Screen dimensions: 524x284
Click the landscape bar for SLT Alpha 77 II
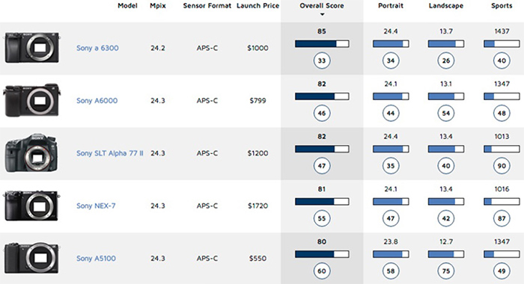pos(446,149)
